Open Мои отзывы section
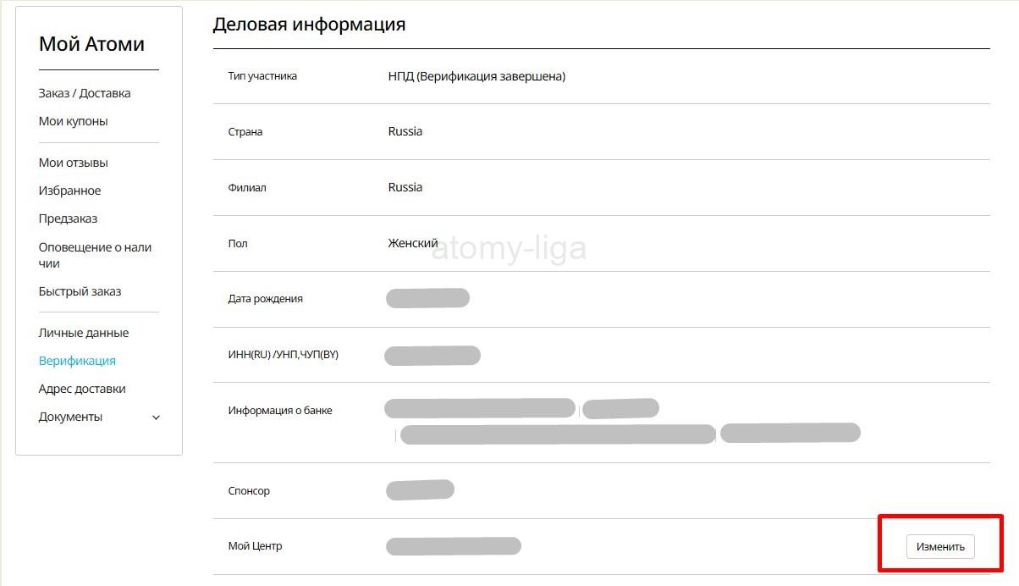This screenshot has height=586, width=1019. pyautogui.click(x=74, y=163)
